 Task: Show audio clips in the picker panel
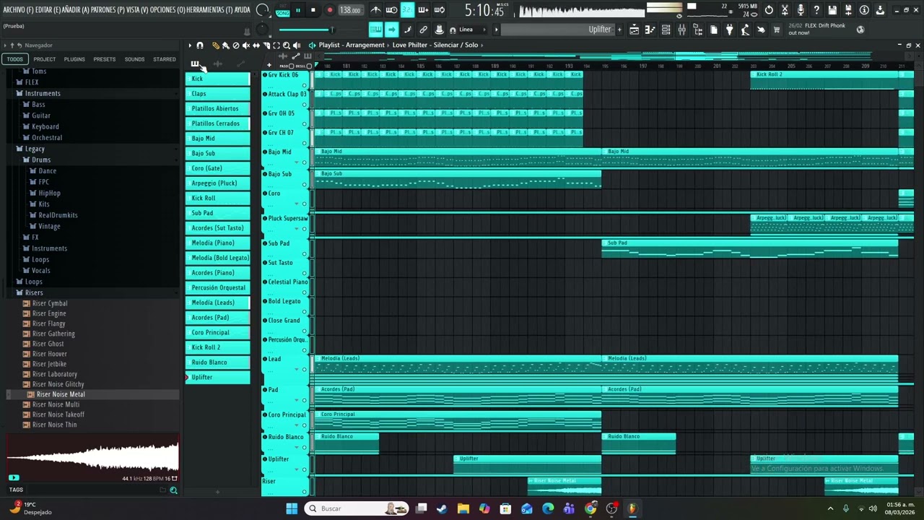click(218, 64)
